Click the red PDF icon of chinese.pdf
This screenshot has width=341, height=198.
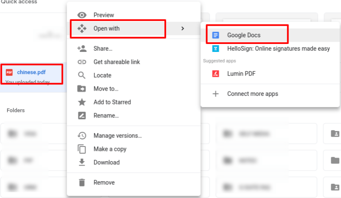coord(9,72)
